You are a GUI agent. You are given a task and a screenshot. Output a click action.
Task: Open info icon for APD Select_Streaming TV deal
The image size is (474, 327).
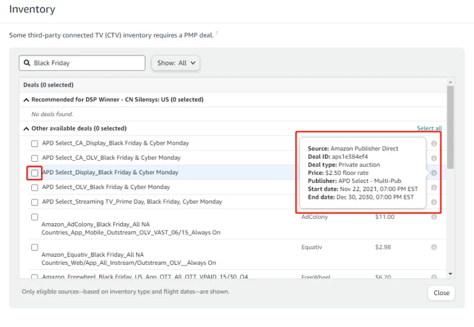pyautogui.click(x=434, y=202)
